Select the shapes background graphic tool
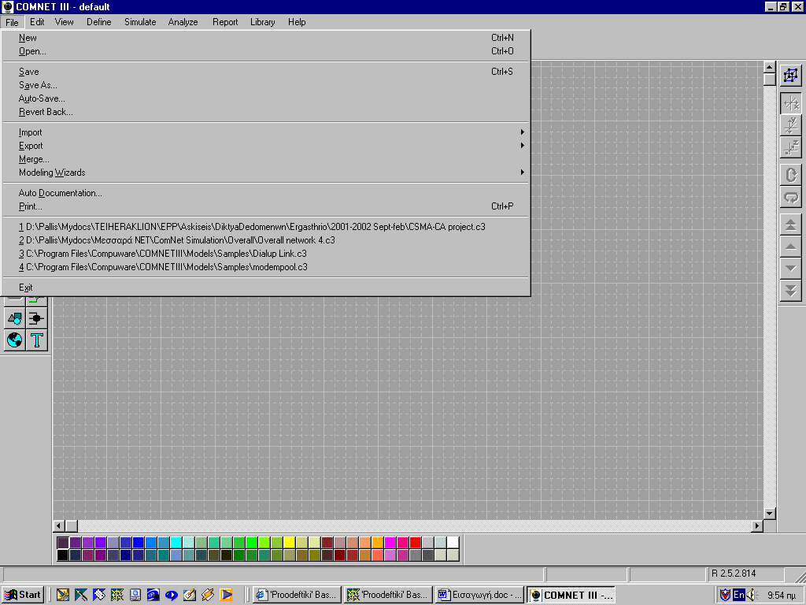This screenshot has height=605, width=806. point(15,318)
